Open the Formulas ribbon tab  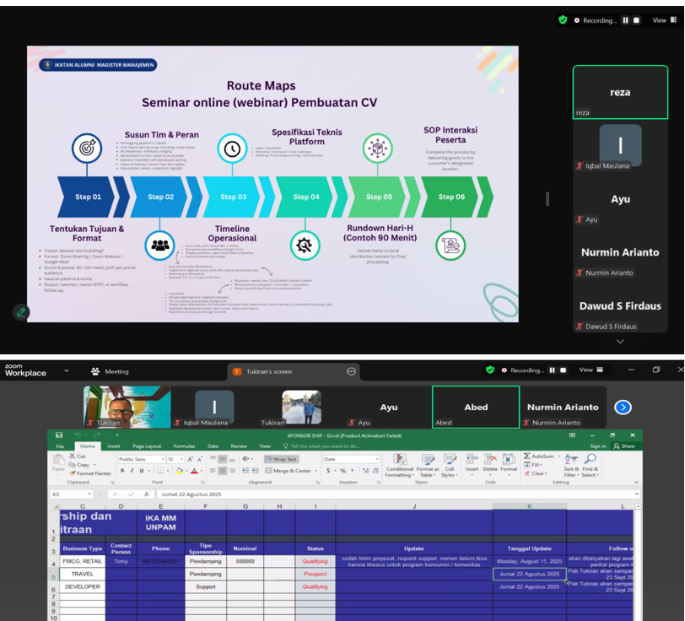coord(184,446)
